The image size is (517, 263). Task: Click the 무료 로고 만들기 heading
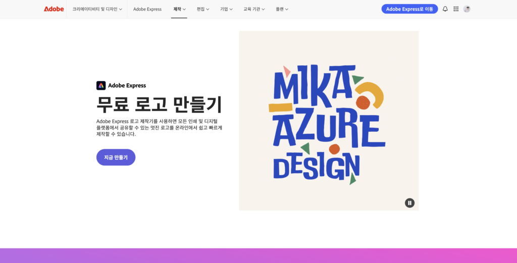pos(159,104)
